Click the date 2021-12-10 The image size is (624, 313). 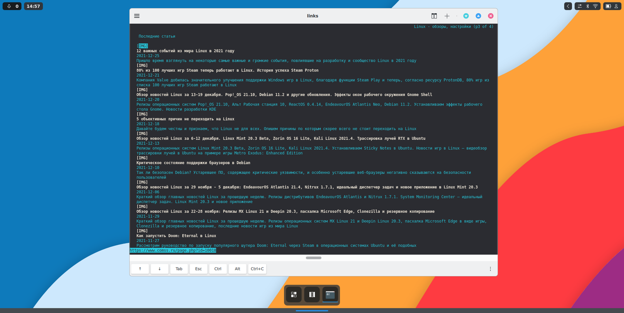tap(148, 168)
